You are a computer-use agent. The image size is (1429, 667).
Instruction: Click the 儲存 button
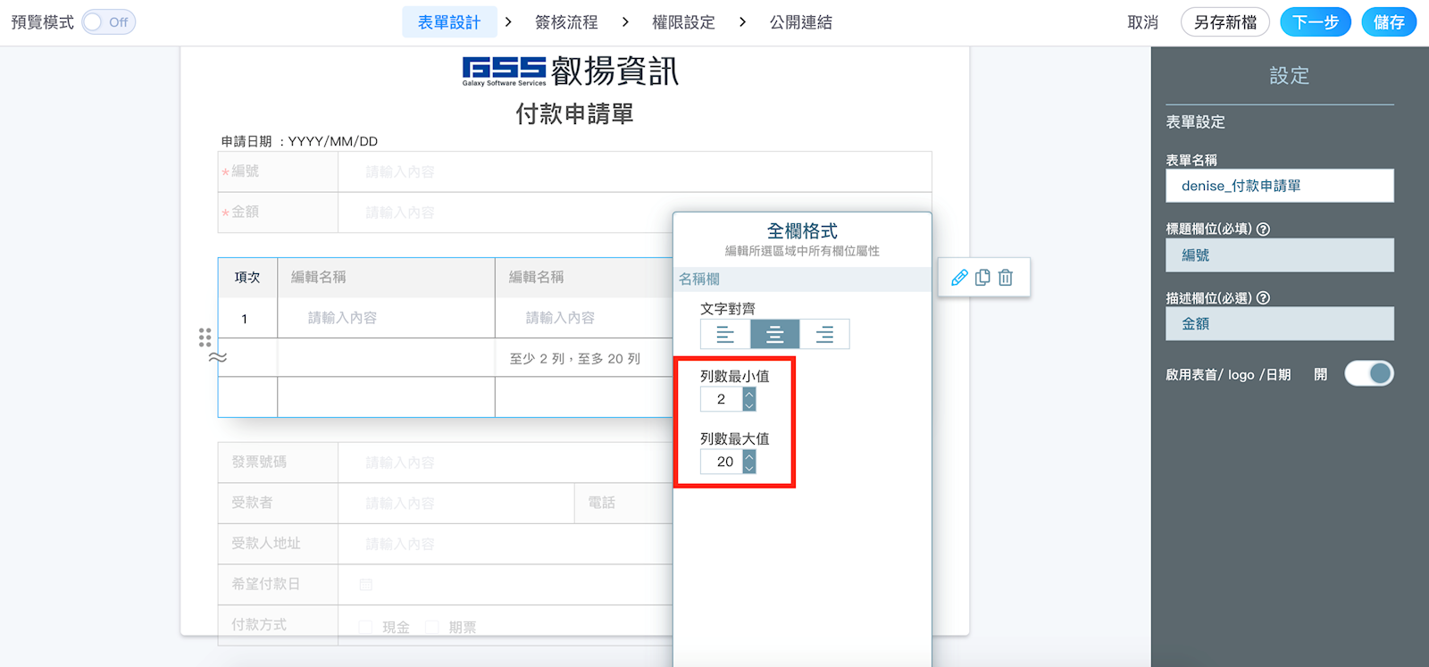pyautogui.click(x=1388, y=22)
